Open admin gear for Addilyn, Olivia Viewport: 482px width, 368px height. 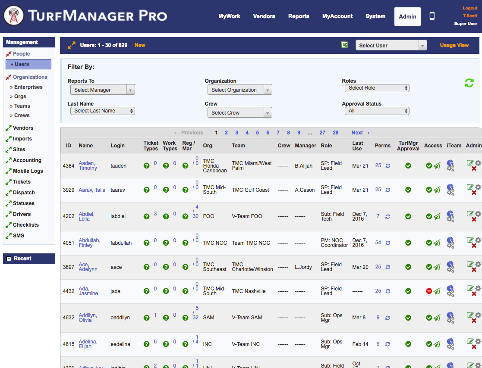pos(478,315)
